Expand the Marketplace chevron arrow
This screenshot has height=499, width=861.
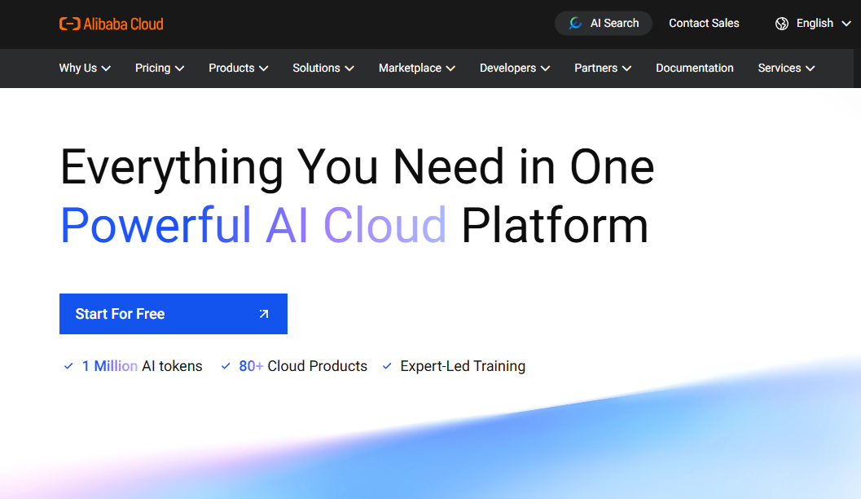click(x=450, y=68)
